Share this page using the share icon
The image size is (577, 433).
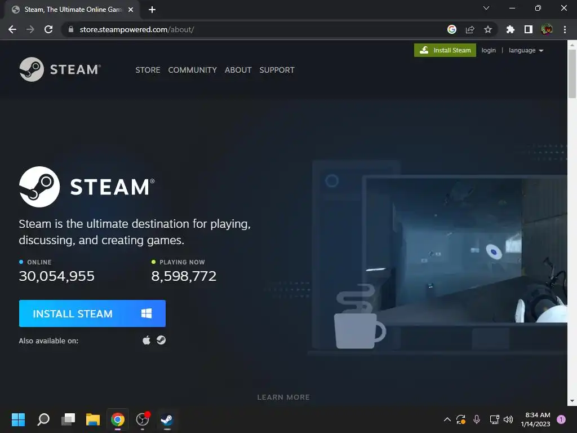pyautogui.click(x=470, y=29)
